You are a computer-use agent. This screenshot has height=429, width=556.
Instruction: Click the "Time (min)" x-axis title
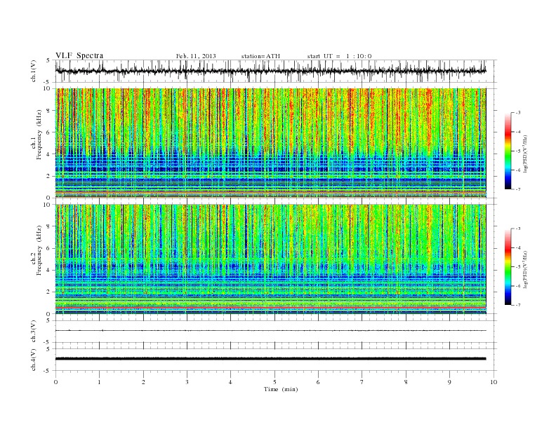point(281,389)
